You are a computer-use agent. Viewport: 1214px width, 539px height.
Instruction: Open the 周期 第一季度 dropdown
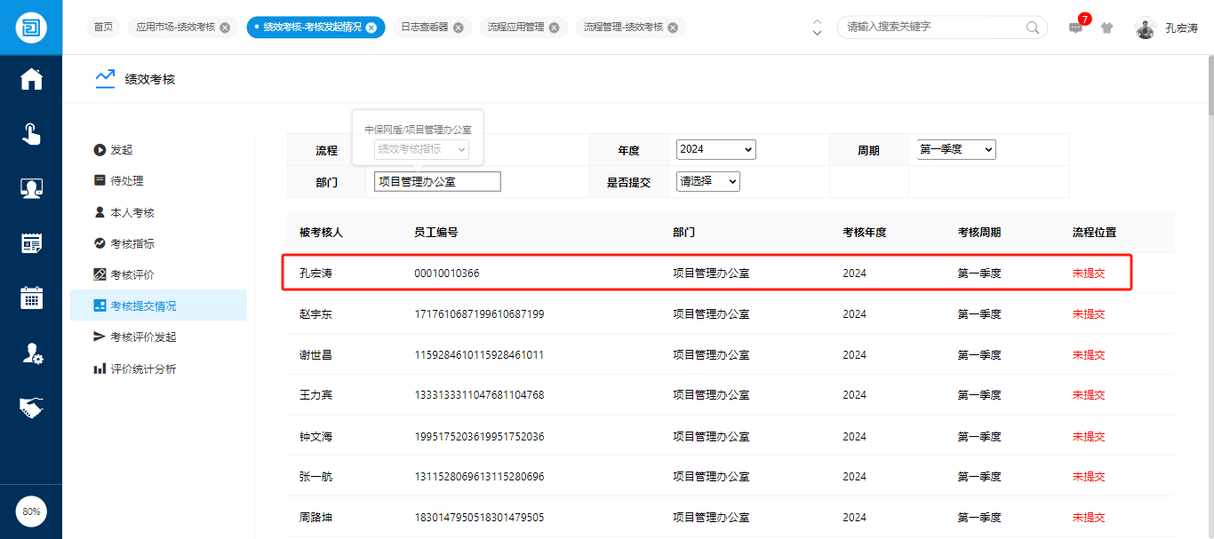[956, 149]
